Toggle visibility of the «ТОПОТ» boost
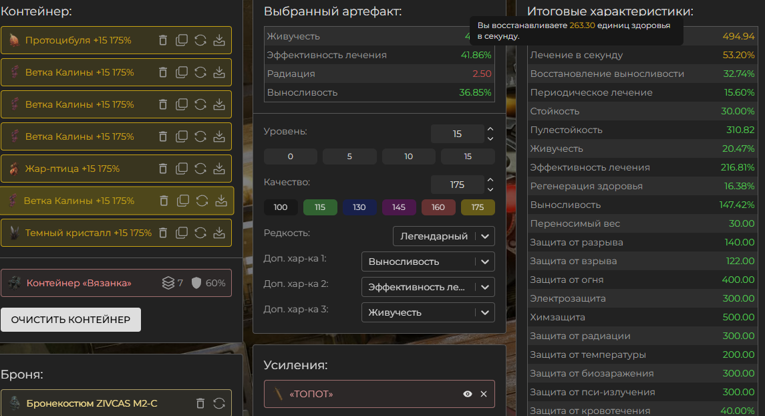This screenshot has width=765, height=416. coord(468,394)
